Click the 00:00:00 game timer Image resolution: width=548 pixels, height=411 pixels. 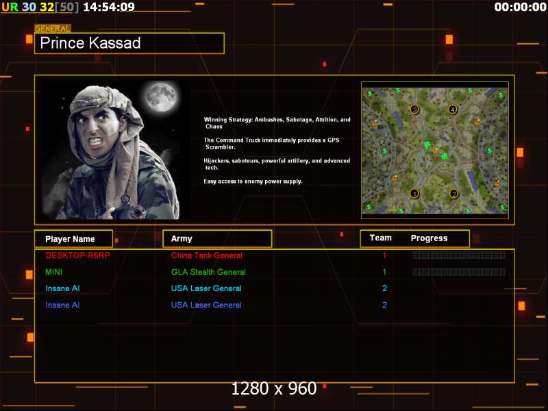(x=521, y=7)
